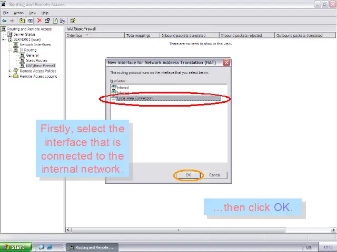337x252 pixels.
Task: Click the Help toolbar icon
Action: click(x=73, y=21)
